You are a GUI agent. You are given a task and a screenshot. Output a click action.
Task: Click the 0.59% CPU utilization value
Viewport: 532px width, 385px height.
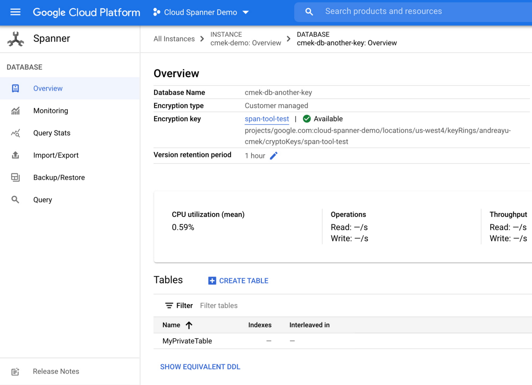point(183,227)
